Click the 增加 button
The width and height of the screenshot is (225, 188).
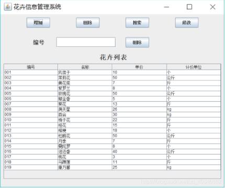pos(38,22)
